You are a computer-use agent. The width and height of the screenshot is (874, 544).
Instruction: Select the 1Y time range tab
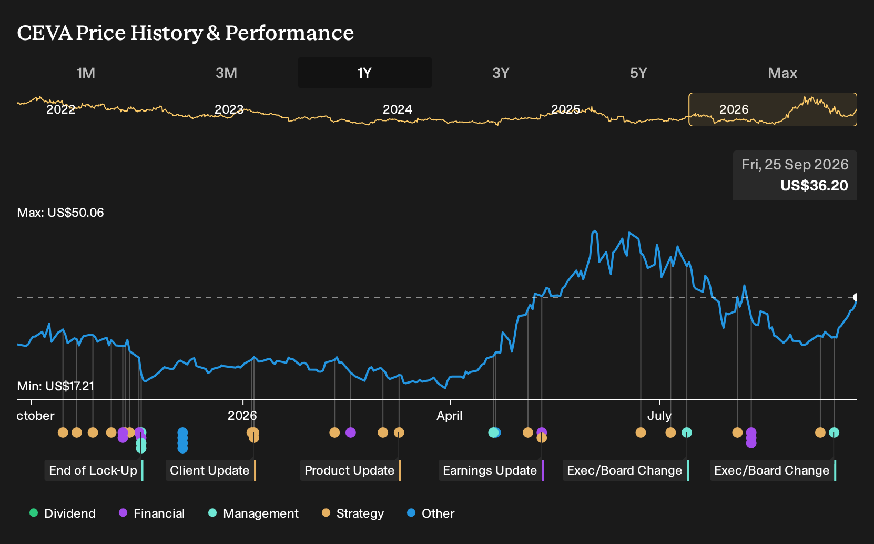365,73
